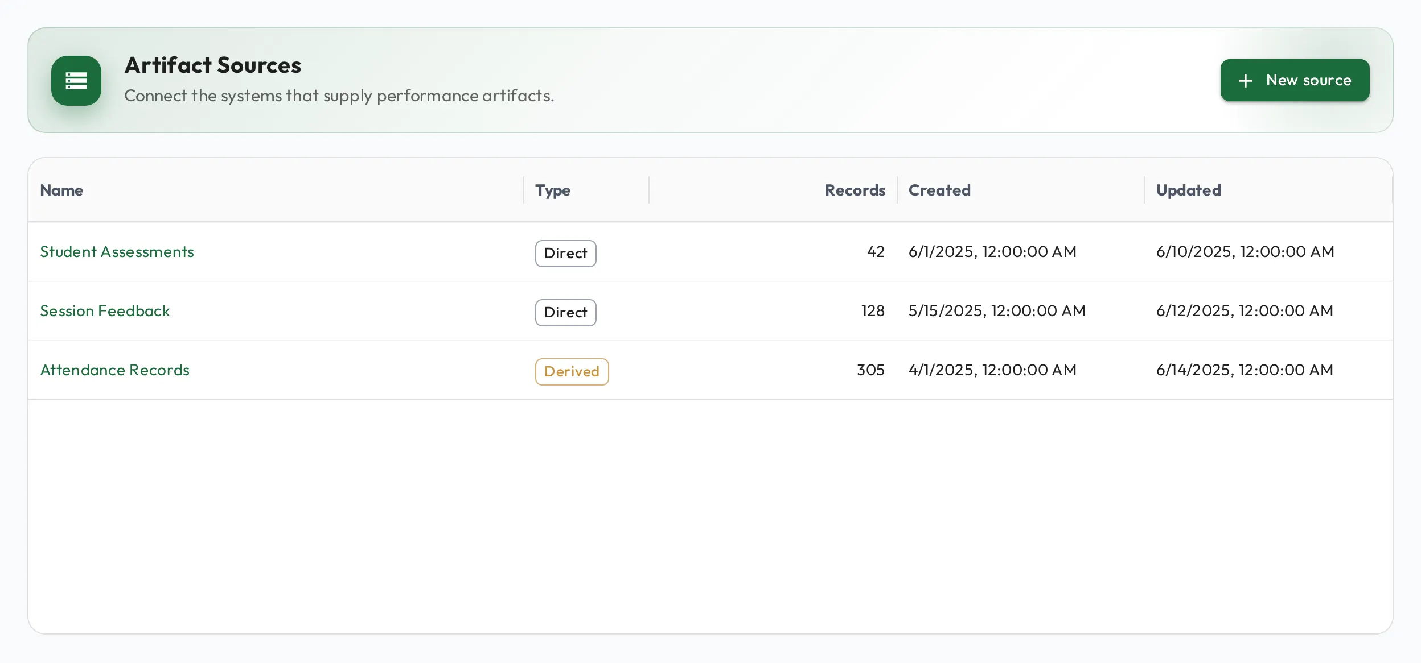Click the New source button
The image size is (1421, 663).
(1295, 80)
